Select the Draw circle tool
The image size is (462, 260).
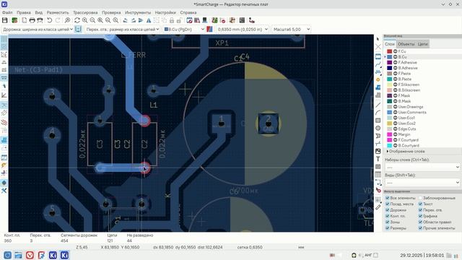click(378, 128)
